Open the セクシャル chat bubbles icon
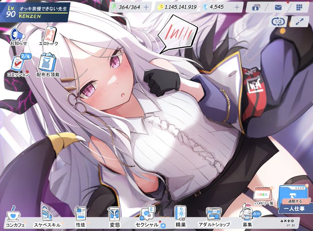 pyautogui.click(x=147, y=217)
